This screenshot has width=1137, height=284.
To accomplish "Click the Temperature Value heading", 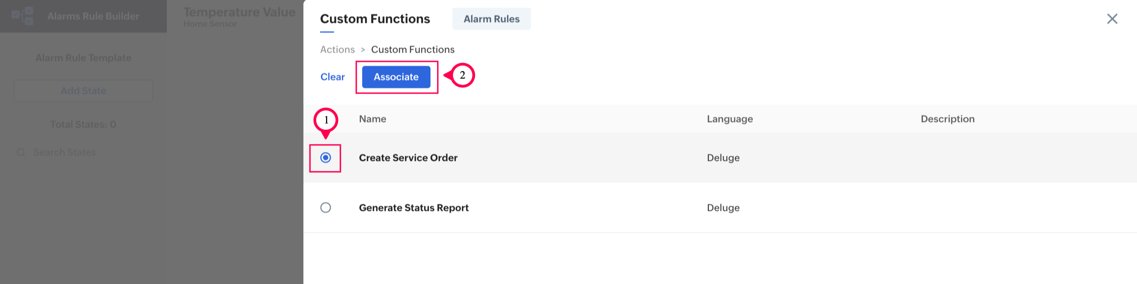I will coord(239,12).
